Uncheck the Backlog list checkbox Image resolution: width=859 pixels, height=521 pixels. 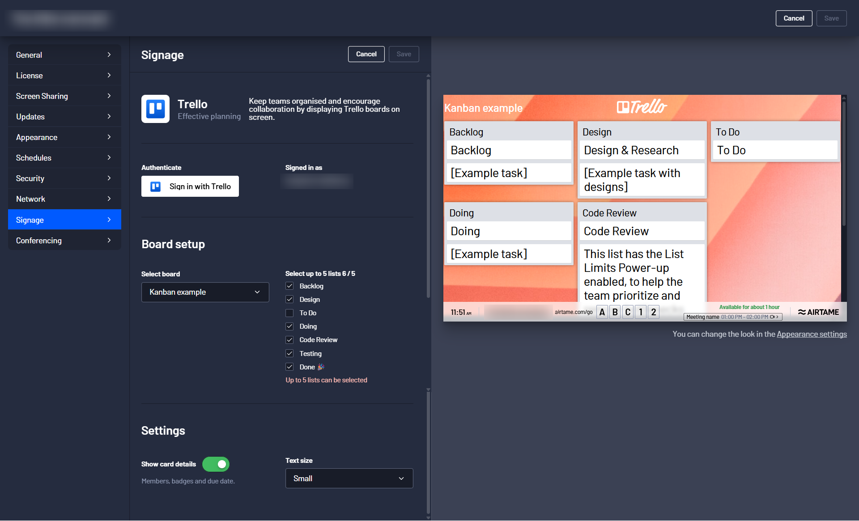[289, 286]
